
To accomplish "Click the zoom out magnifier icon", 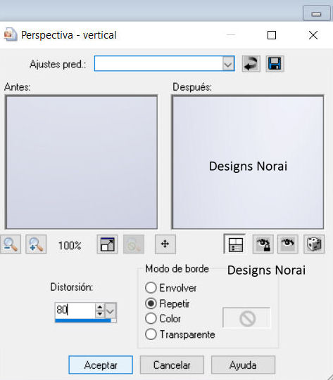I will click(x=11, y=244).
